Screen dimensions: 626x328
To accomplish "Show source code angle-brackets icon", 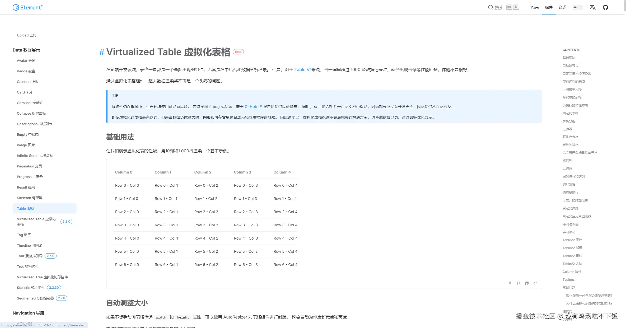I will click(x=535, y=283).
